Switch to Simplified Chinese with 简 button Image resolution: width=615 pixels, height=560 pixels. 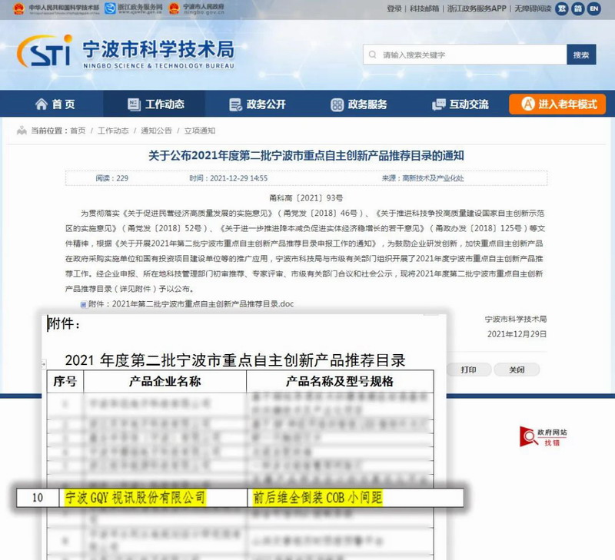577,8
